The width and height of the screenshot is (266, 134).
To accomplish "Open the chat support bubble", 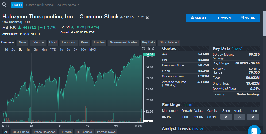I will 254,131.
